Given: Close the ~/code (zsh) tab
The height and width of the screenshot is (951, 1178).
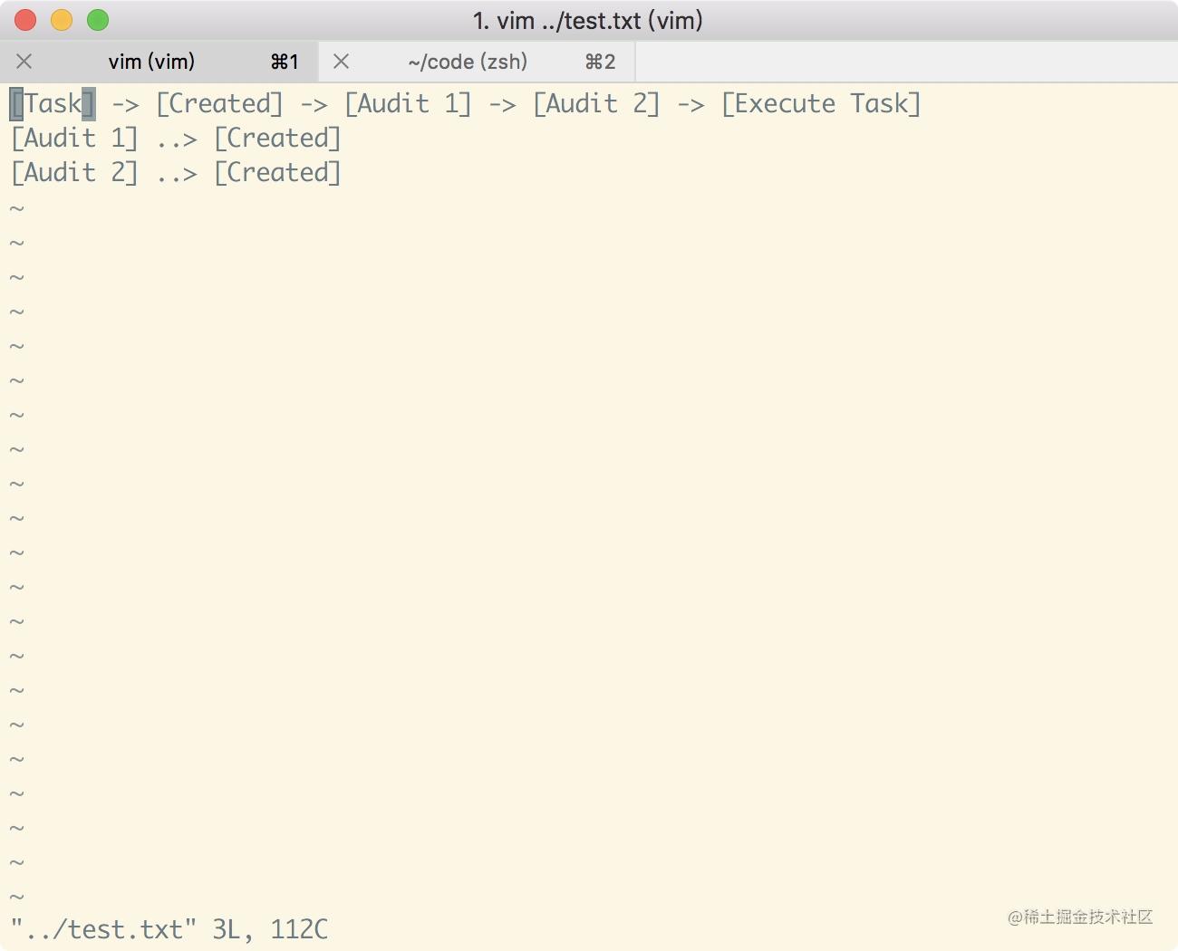Looking at the screenshot, I should click(342, 62).
